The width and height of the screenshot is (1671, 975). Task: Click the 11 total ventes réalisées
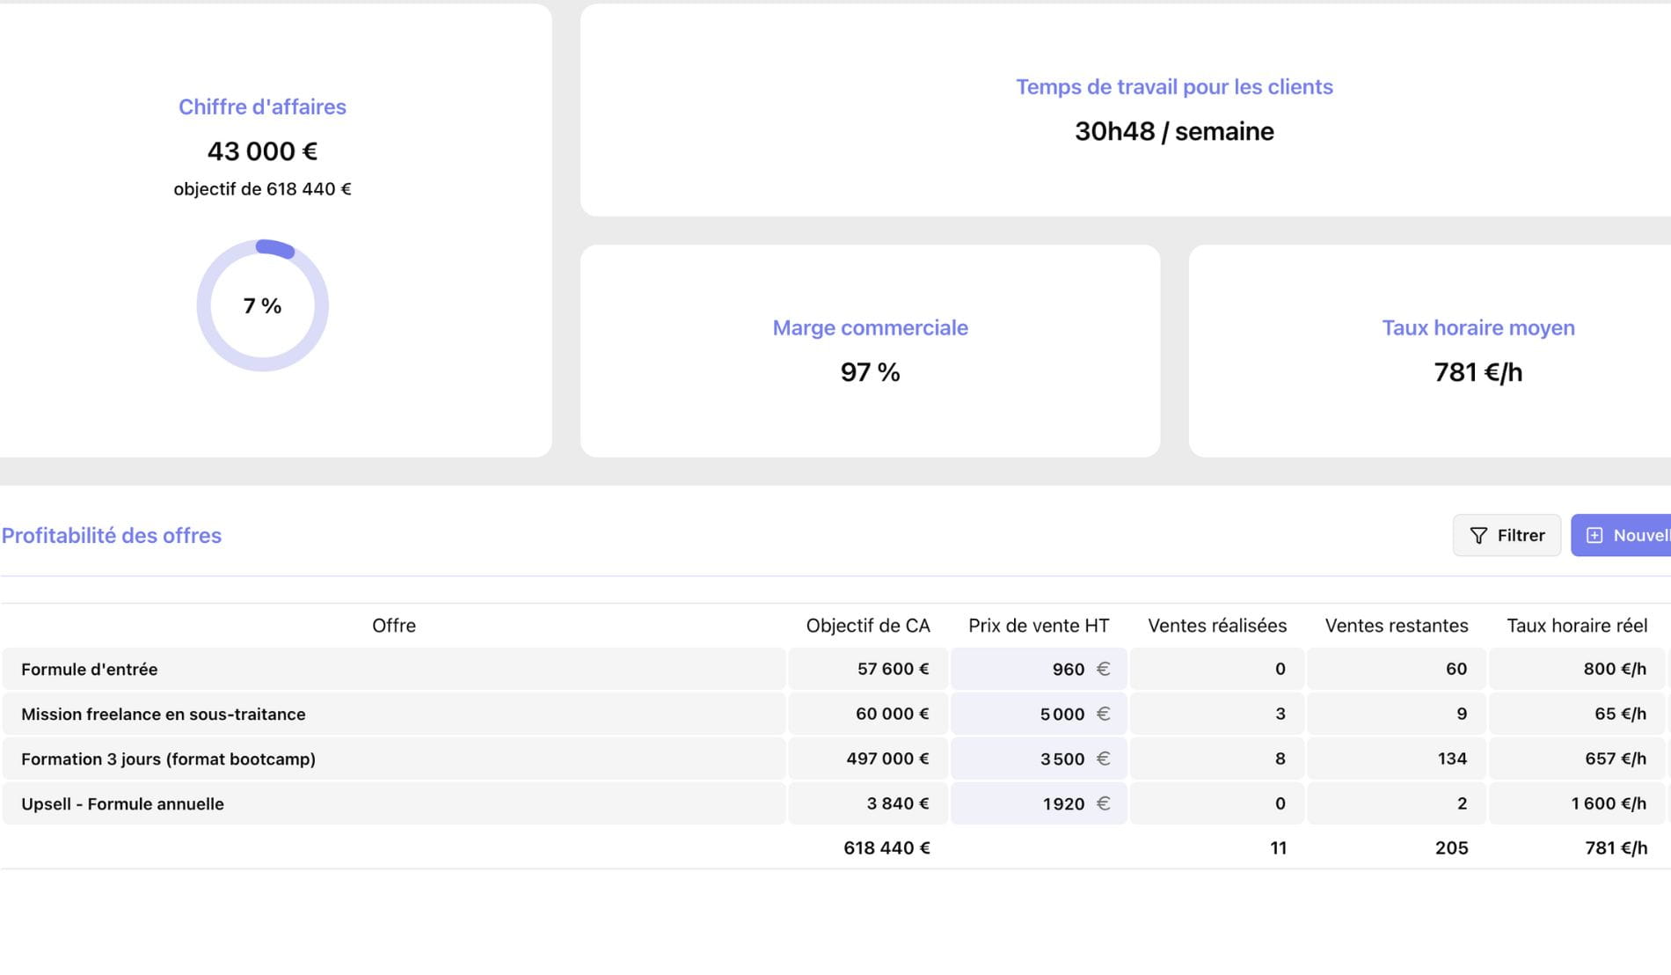[1278, 848]
